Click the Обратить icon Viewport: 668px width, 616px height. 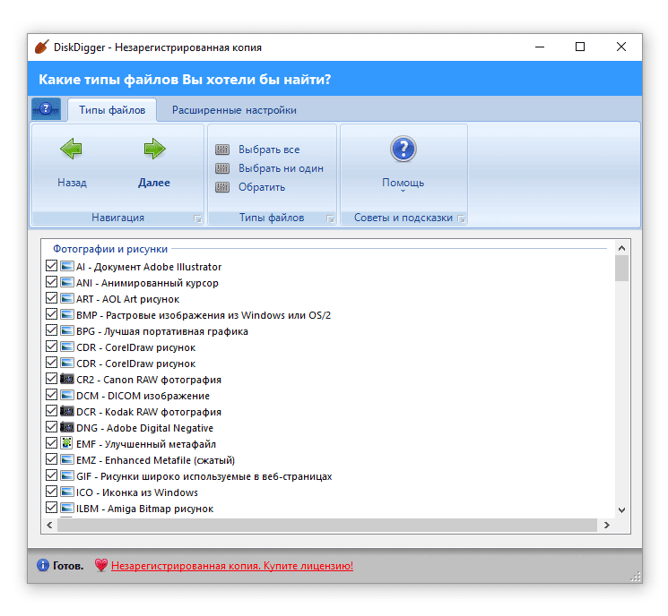[222, 187]
